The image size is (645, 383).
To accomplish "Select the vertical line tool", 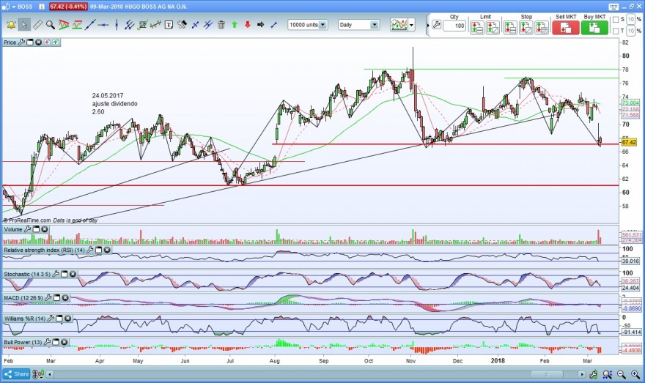I will (x=117, y=25).
